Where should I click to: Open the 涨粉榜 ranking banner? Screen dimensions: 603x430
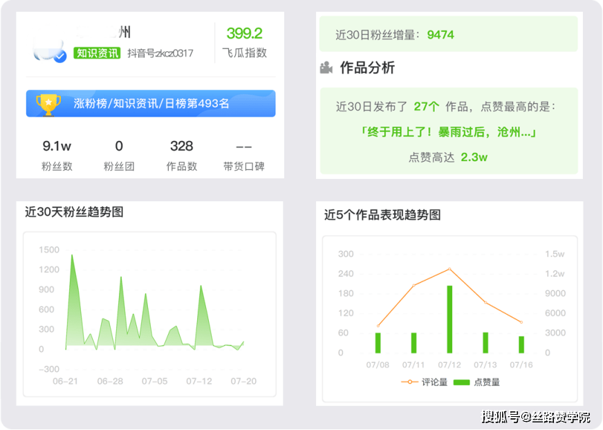(151, 104)
